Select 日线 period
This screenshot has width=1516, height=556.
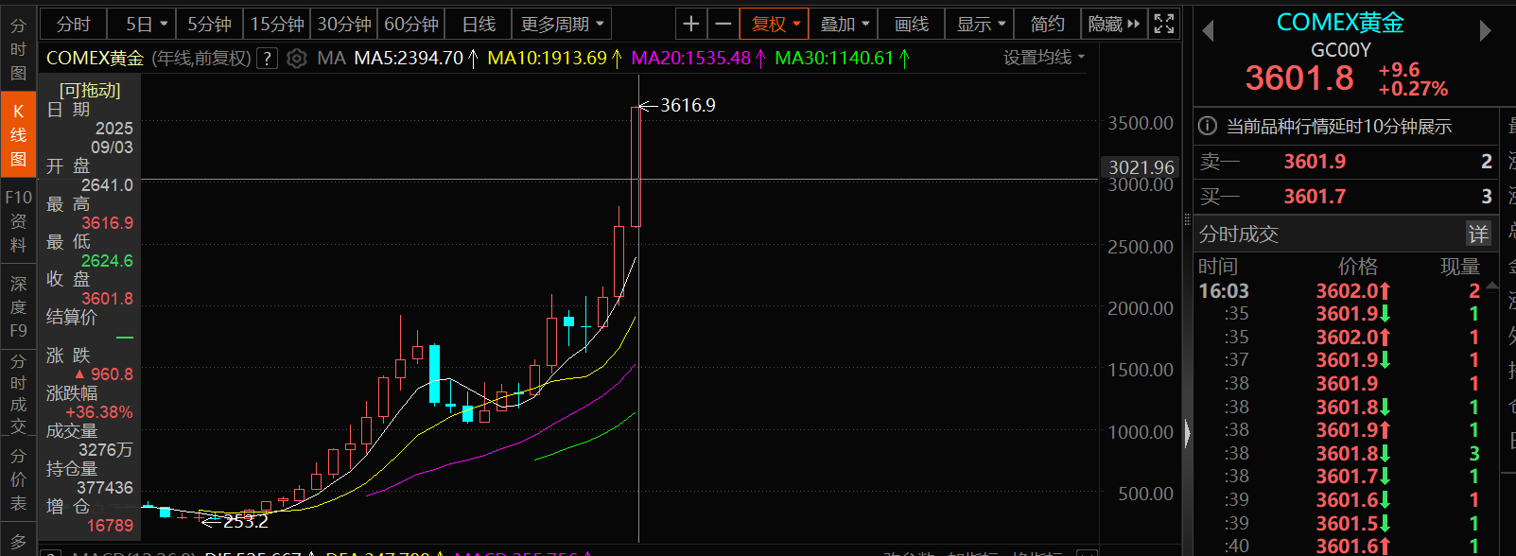(479, 24)
